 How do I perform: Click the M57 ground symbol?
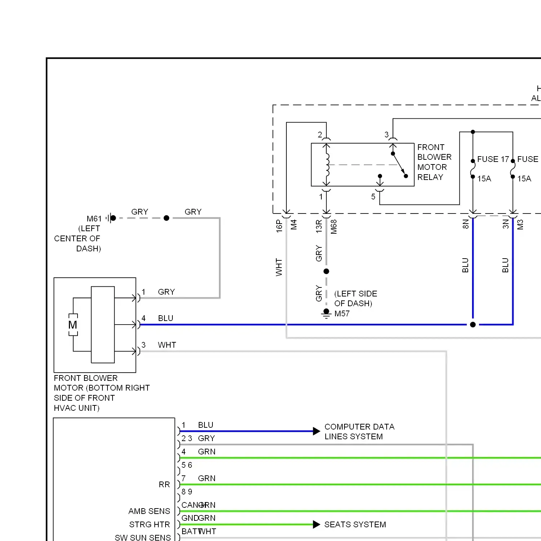(x=326, y=314)
